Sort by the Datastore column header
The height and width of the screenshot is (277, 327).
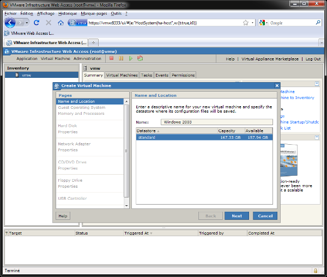pyautogui.click(x=177, y=131)
